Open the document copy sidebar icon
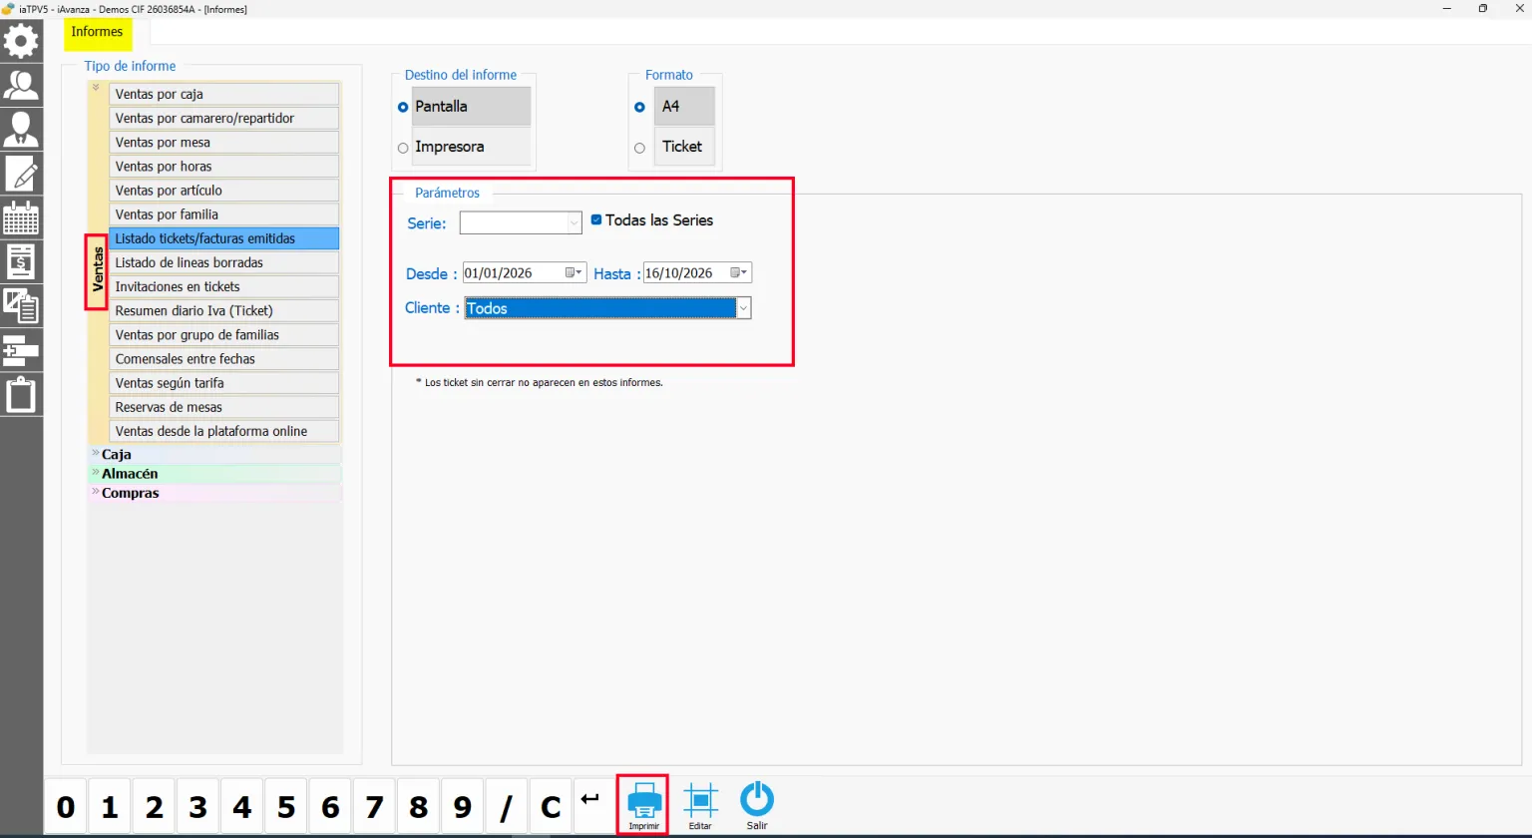The height and width of the screenshot is (838, 1532). (x=21, y=305)
